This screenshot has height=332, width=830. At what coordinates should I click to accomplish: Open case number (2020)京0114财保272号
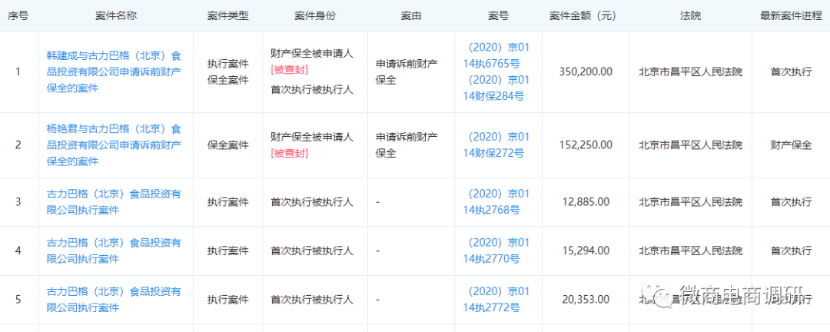point(498,144)
